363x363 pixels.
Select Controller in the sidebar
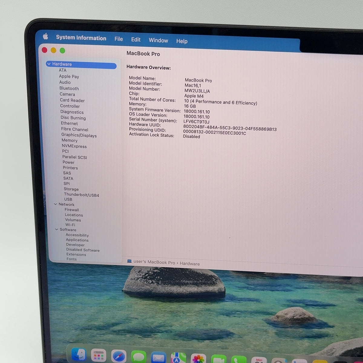pyautogui.click(x=70, y=106)
